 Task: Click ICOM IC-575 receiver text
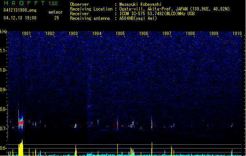(x=157, y=14)
